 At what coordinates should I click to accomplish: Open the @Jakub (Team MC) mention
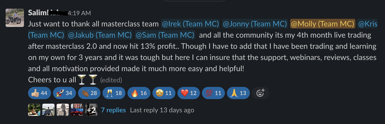[99, 35]
